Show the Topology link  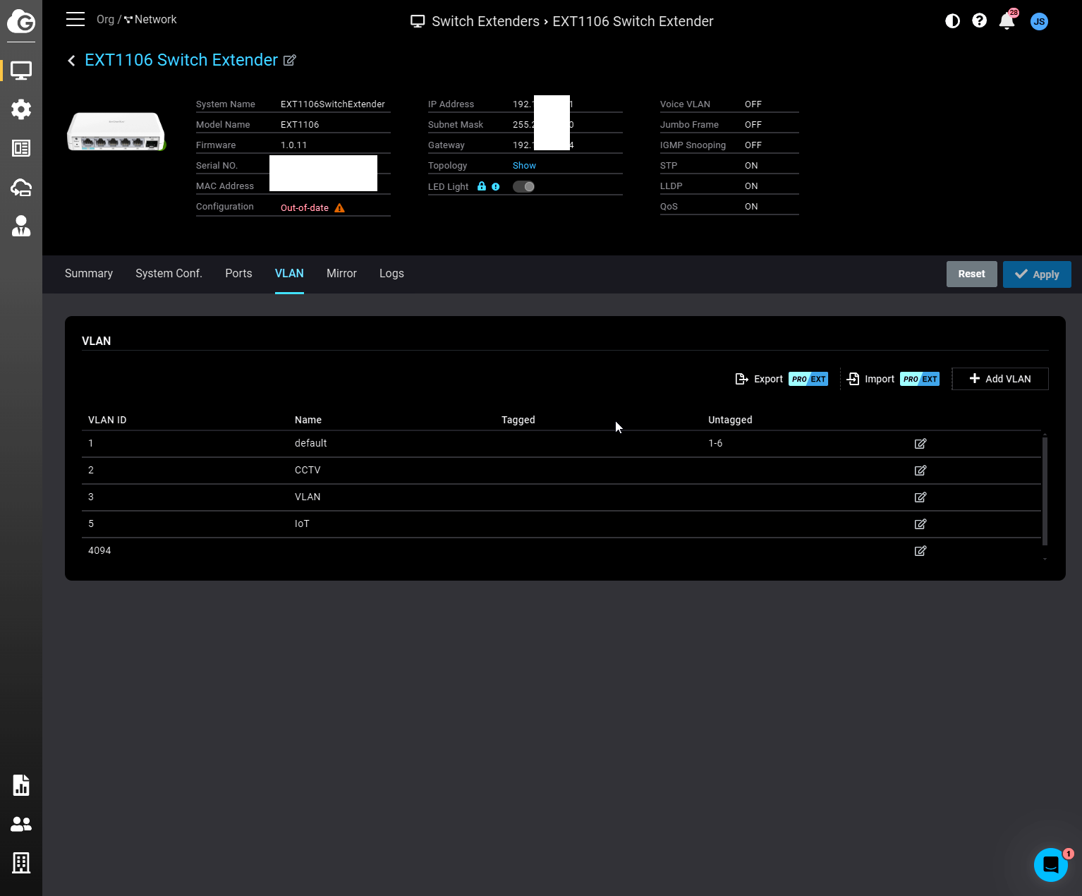pyautogui.click(x=524, y=166)
